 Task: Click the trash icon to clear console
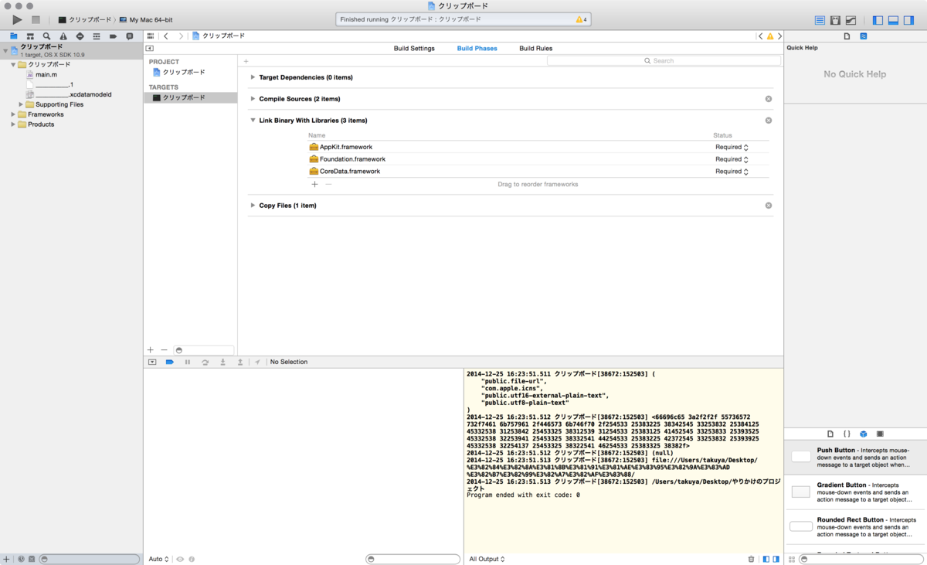tap(751, 559)
